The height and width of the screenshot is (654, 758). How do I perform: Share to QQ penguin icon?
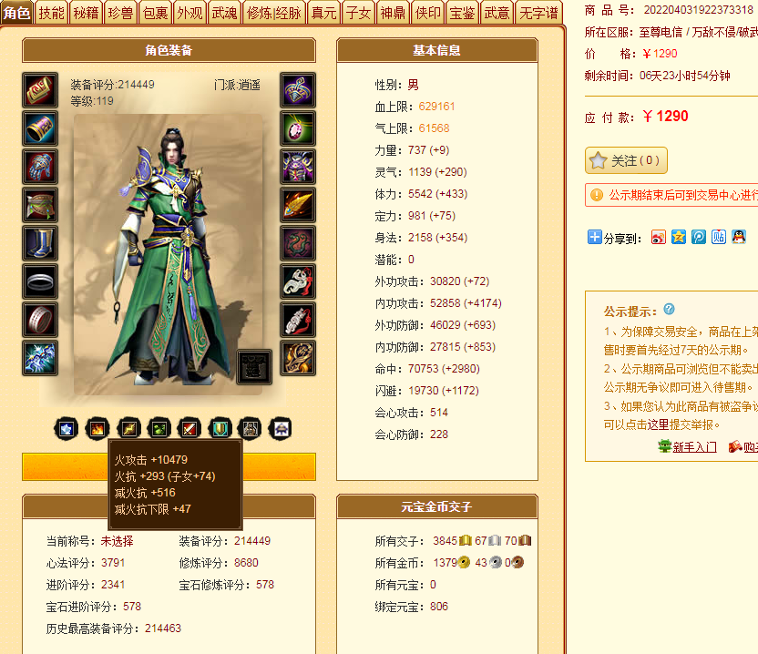tap(738, 237)
